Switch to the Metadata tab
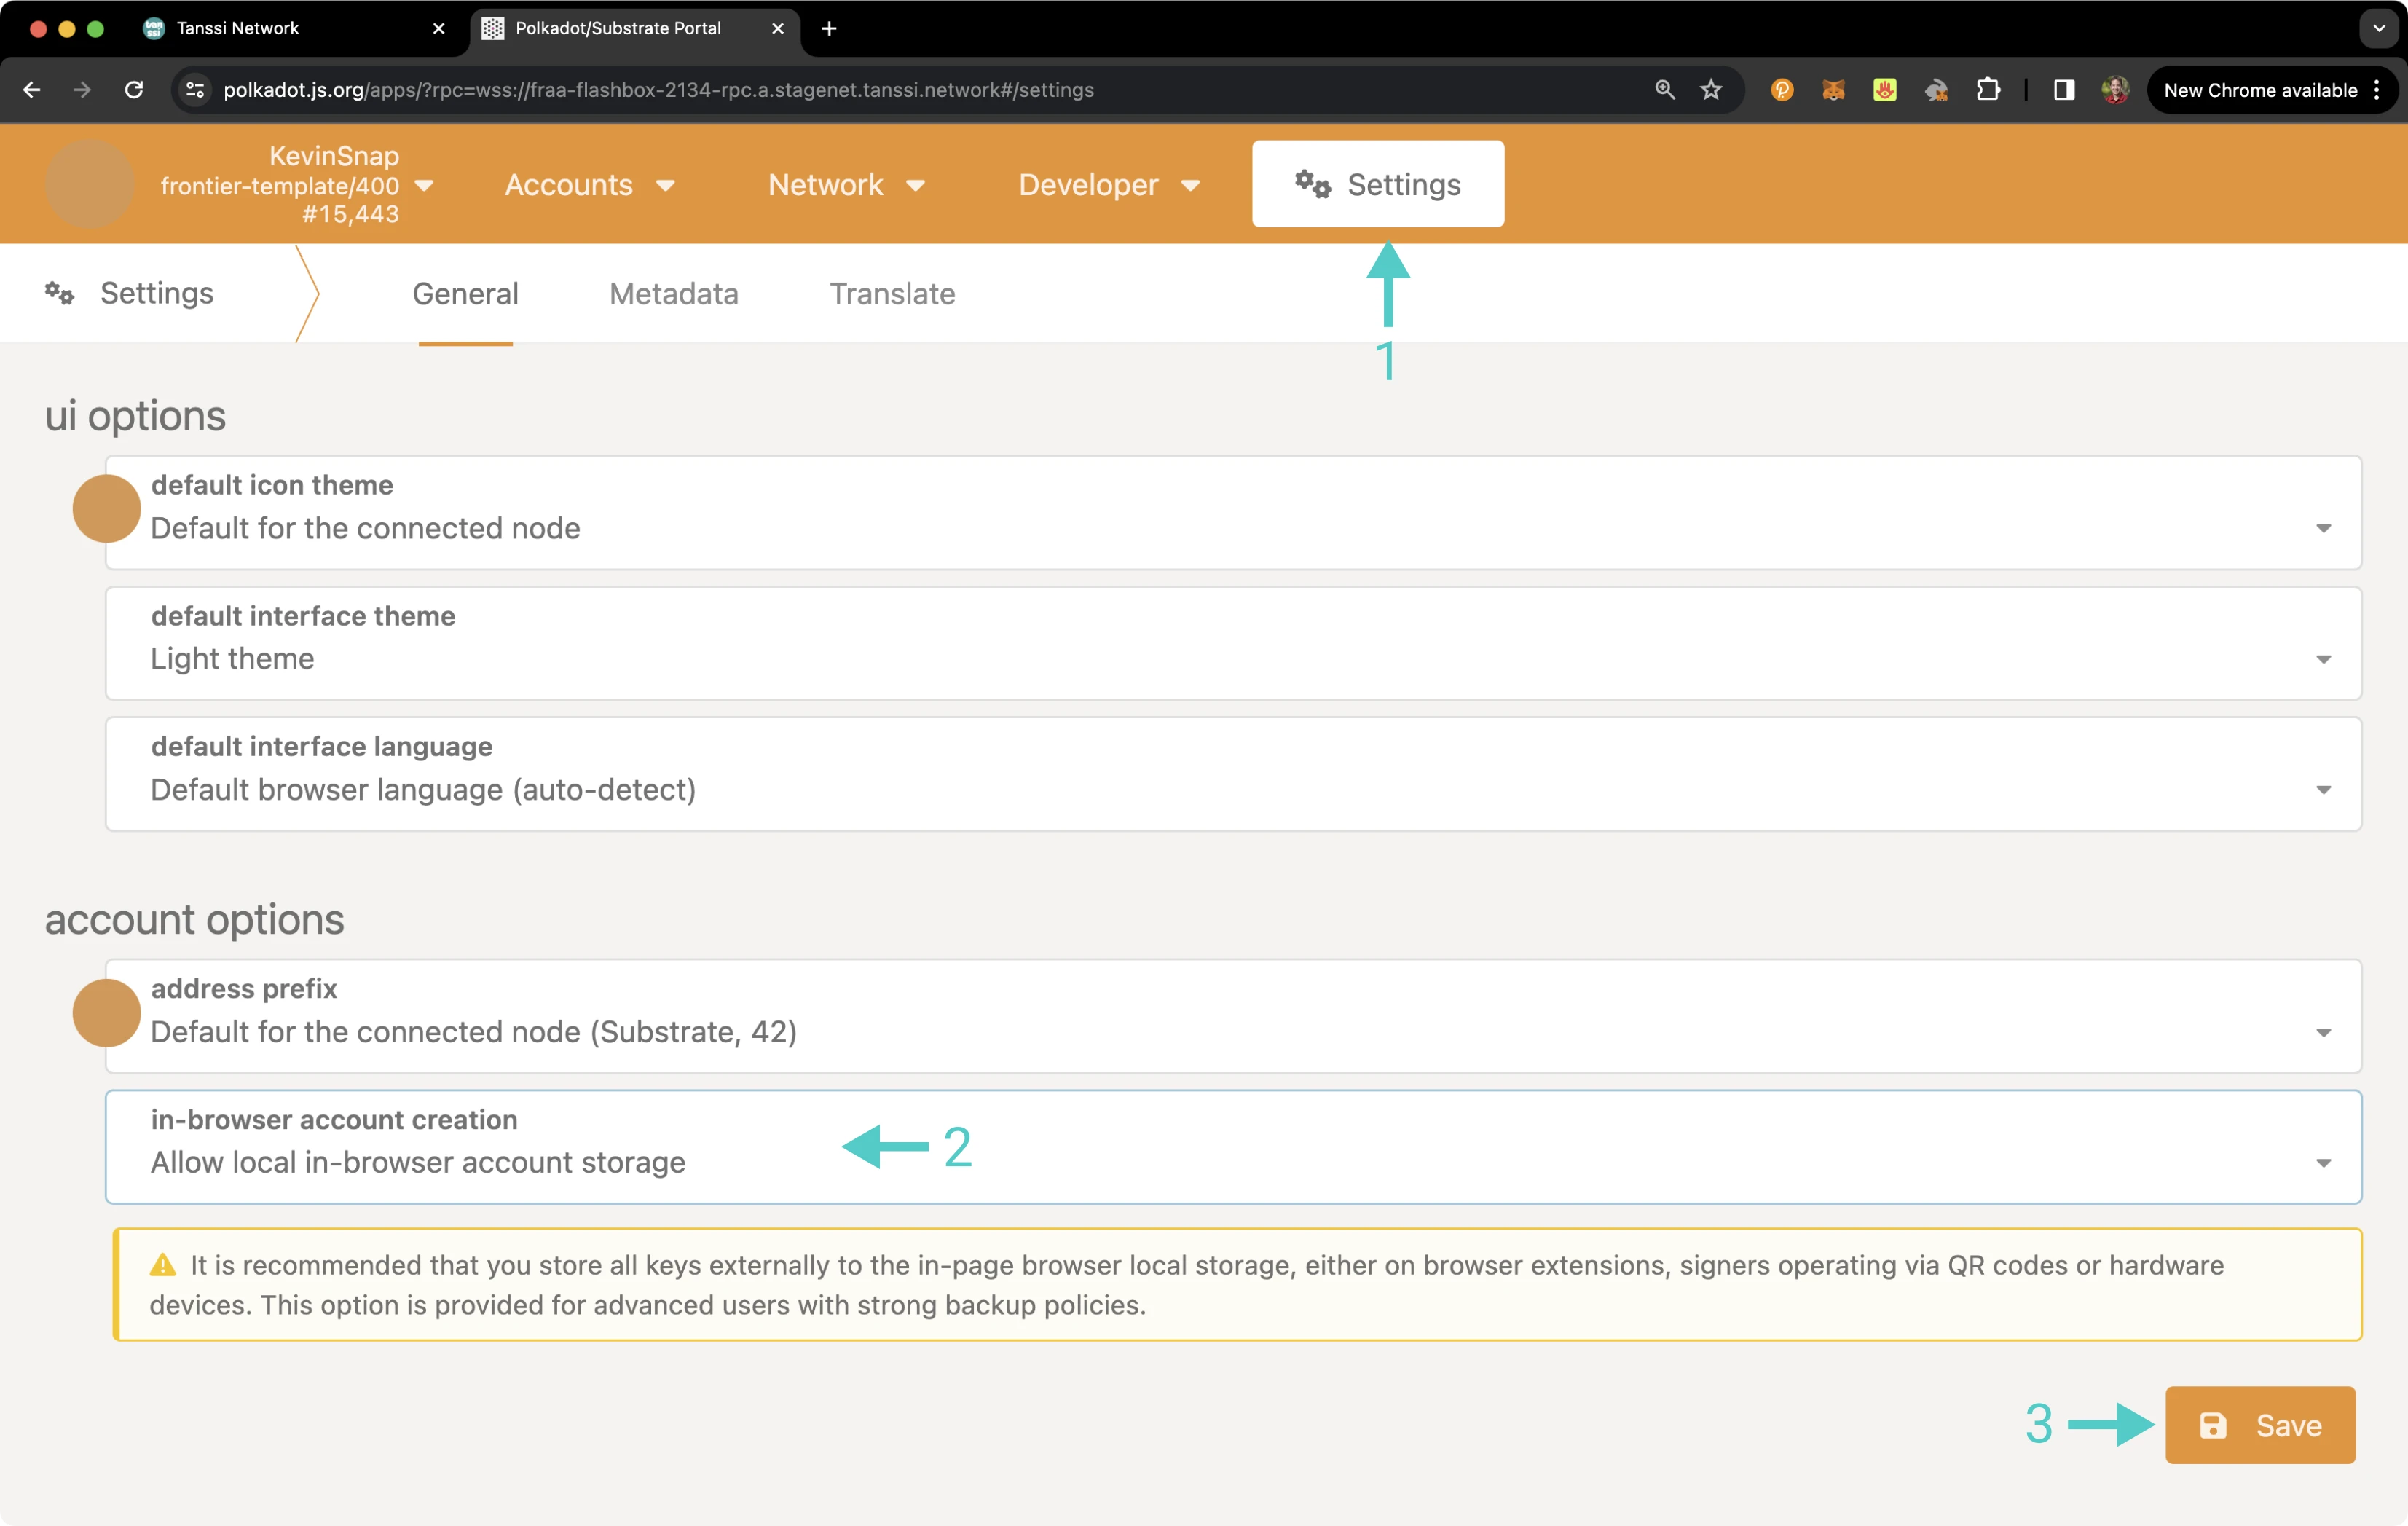This screenshot has height=1526, width=2408. (x=672, y=294)
